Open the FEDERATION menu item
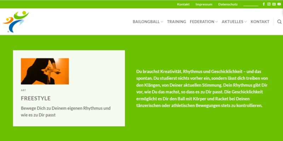 click(202, 22)
